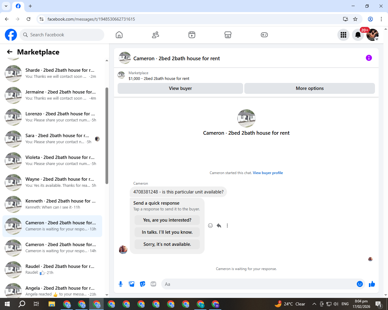Open the Wayne conversation
This screenshot has height=310, width=388.
click(x=52, y=183)
